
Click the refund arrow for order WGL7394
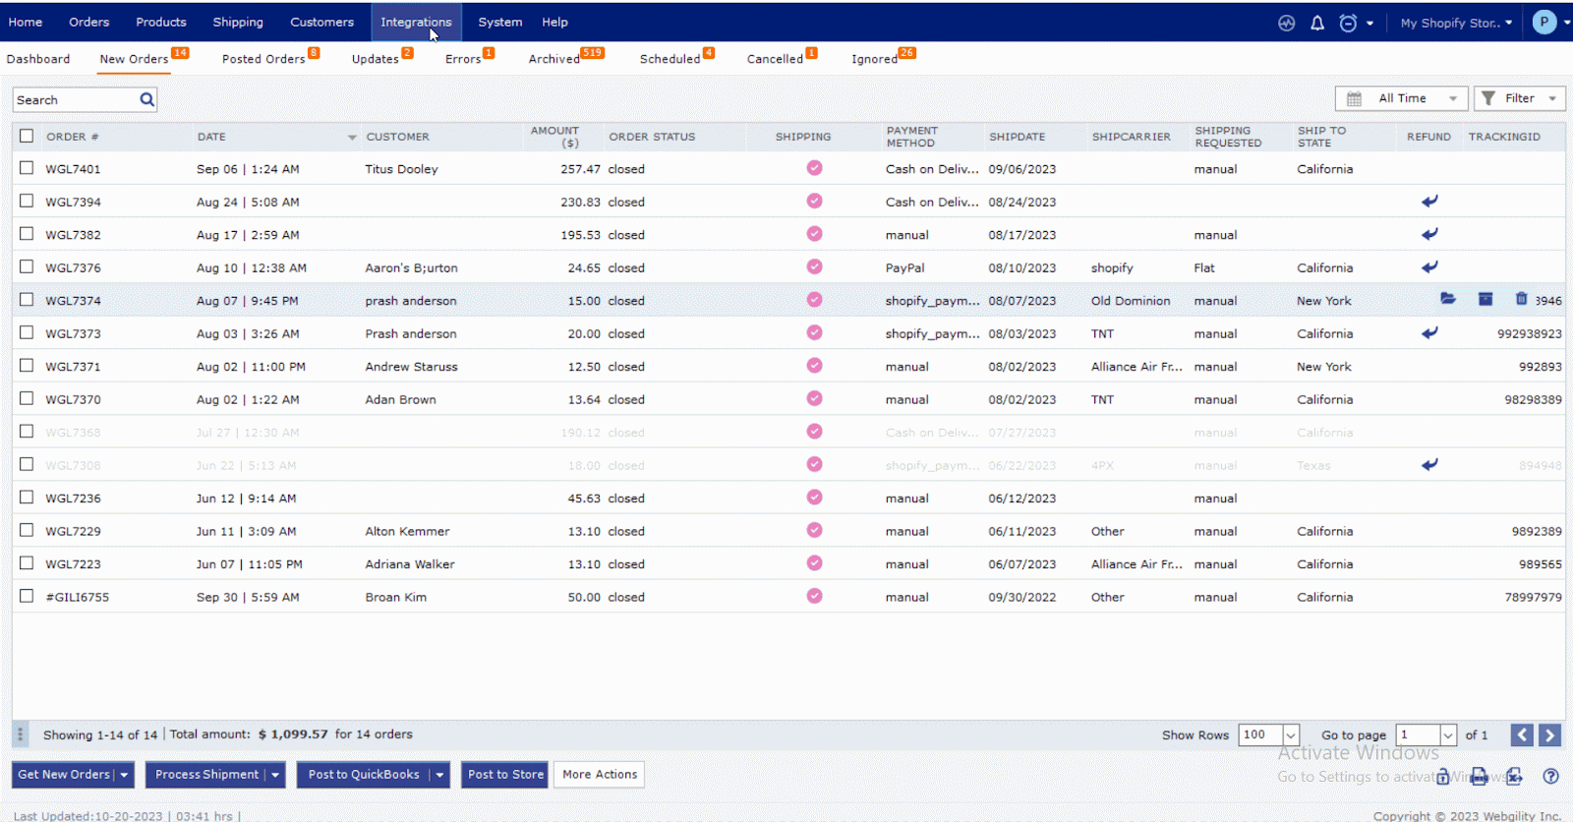(1429, 202)
